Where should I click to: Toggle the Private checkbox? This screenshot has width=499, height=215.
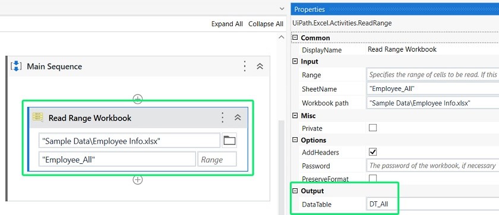(372, 128)
